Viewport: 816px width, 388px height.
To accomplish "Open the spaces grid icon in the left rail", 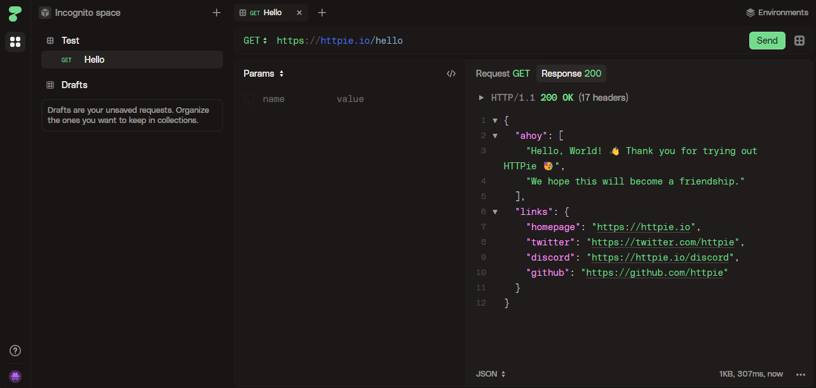I will click(x=15, y=42).
